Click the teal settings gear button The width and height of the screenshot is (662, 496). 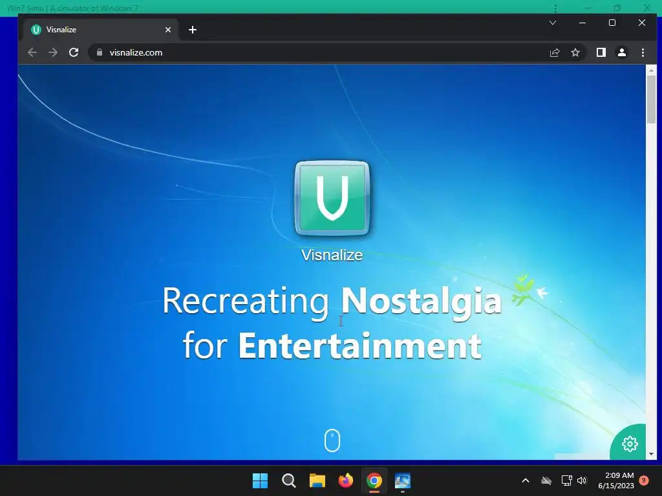click(630, 444)
